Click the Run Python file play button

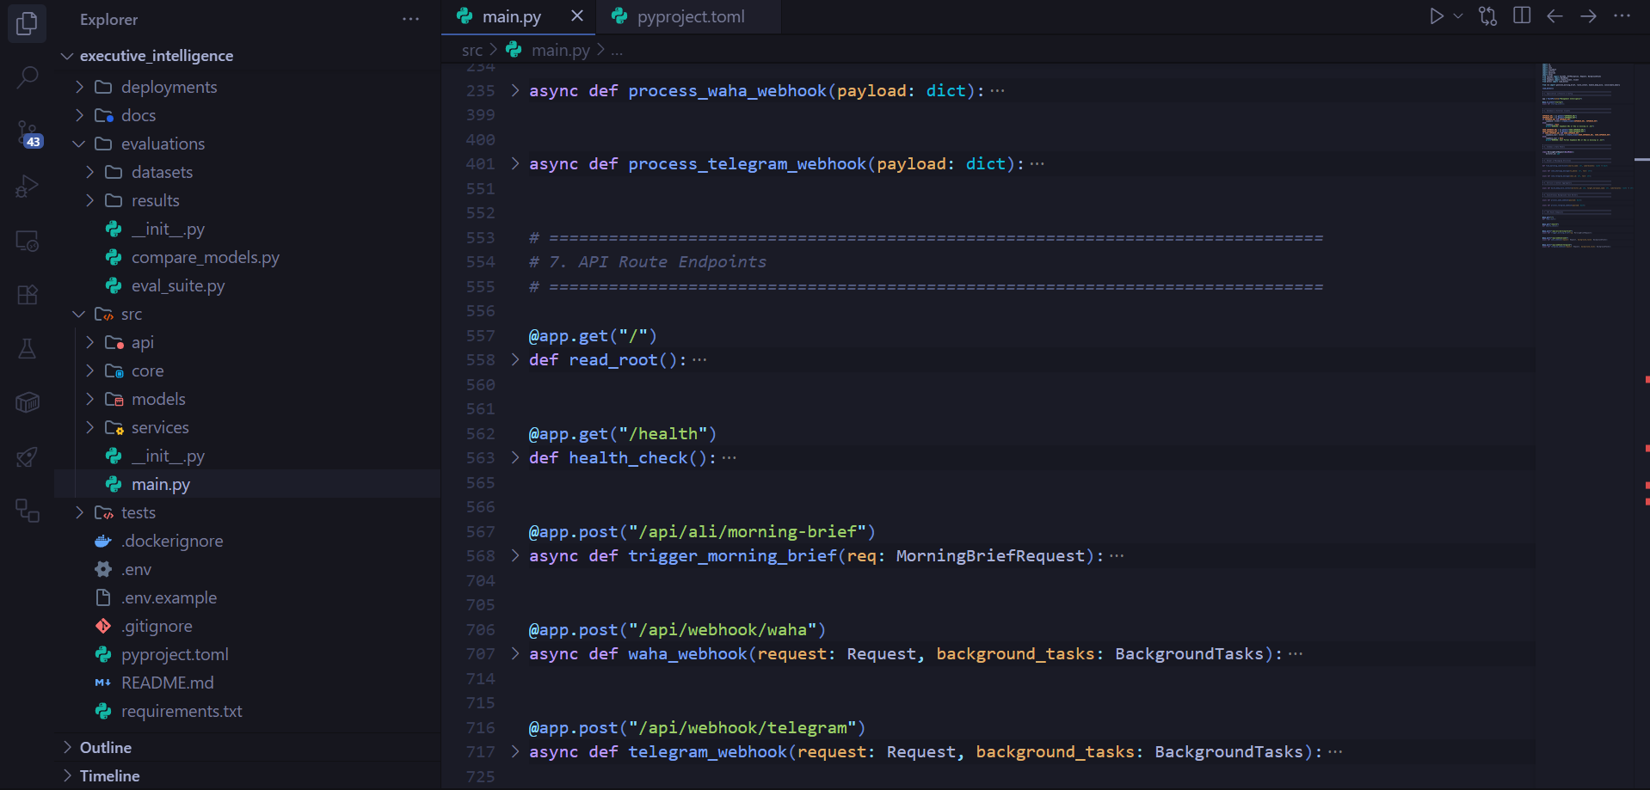click(1436, 16)
